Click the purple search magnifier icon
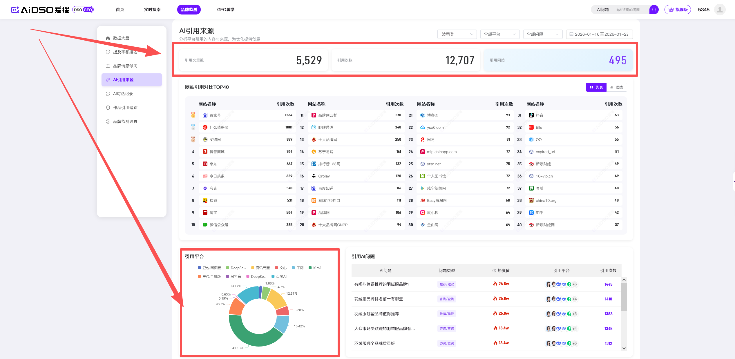Screen dimensions: 735x359 pyautogui.click(x=654, y=10)
